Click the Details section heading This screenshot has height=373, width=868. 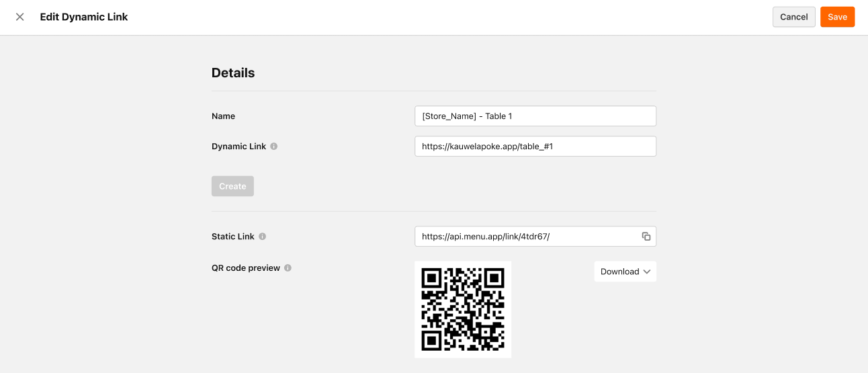click(x=233, y=73)
